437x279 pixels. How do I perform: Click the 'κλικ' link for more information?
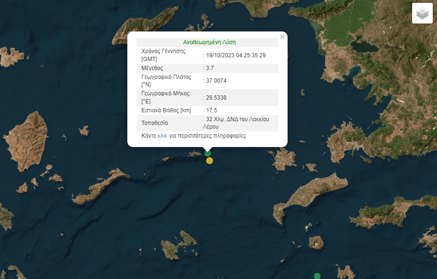[x=163, y=136]
